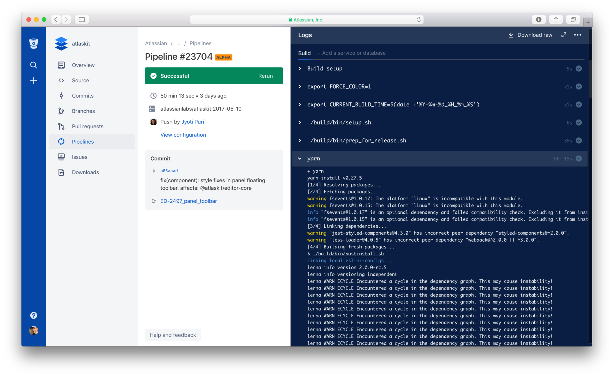Open a new Safari tab

588,22
